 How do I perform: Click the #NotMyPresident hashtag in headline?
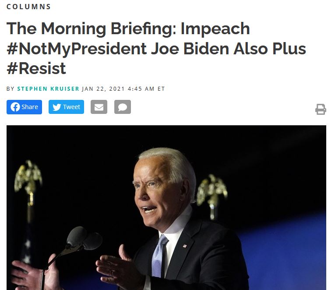[x=77, y=49]
